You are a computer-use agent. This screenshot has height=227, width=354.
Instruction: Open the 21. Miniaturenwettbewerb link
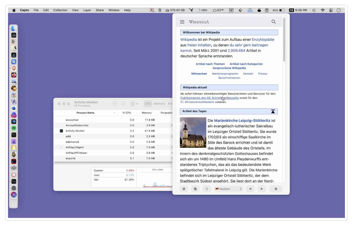click(197, 102)
